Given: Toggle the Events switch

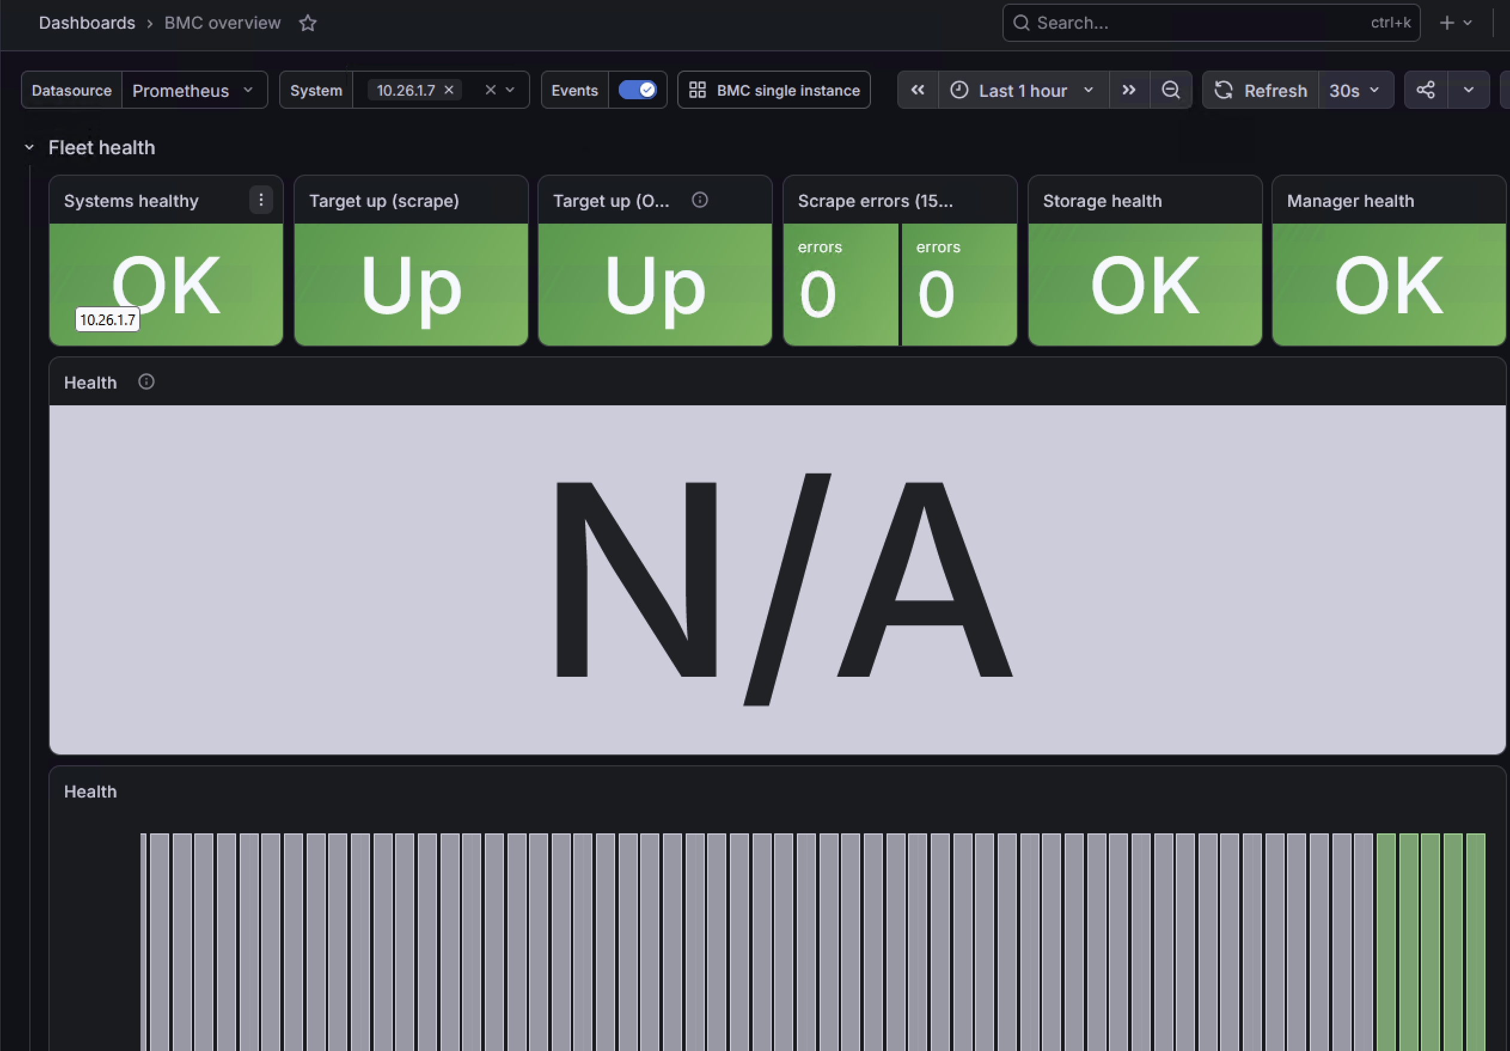Looking at the screenshot, I should point(637,90).
